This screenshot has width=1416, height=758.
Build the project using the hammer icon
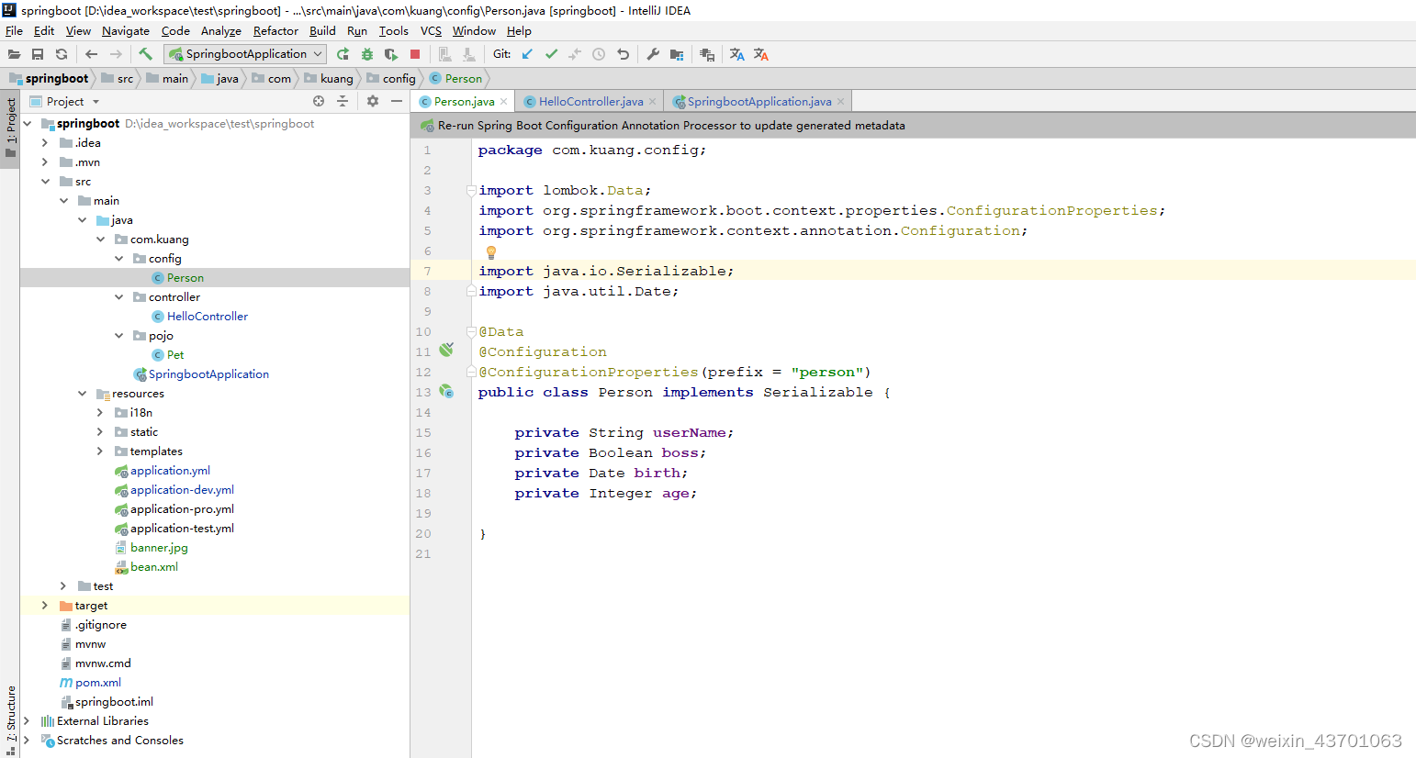(x=146, y=54)
